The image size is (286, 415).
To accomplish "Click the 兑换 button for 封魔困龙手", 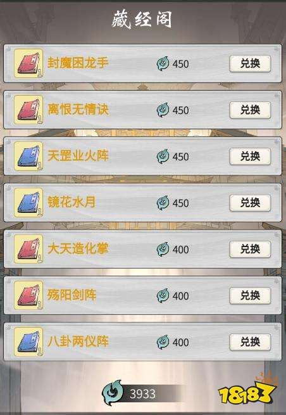I will click(x=250, y=63).
